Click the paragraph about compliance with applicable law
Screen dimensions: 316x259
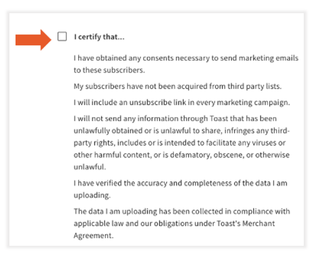[182, 223]
